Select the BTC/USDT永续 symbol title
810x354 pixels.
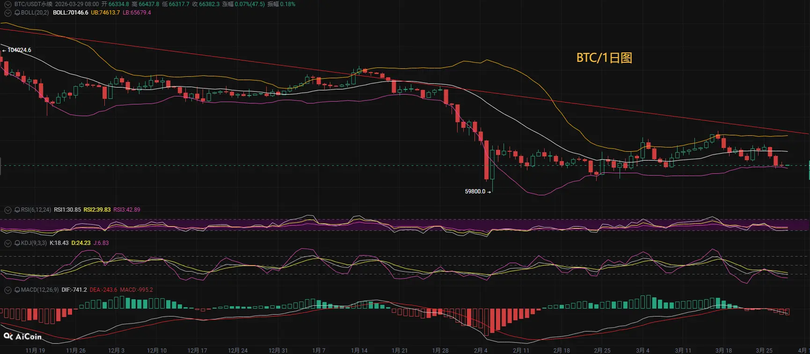tap(34, 4)
